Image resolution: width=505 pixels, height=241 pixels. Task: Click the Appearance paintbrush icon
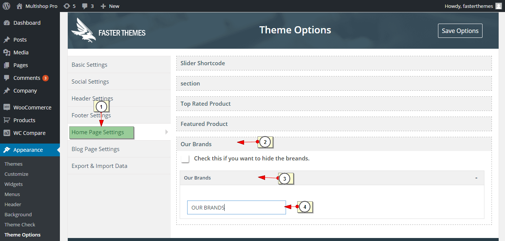click(7, 150)
